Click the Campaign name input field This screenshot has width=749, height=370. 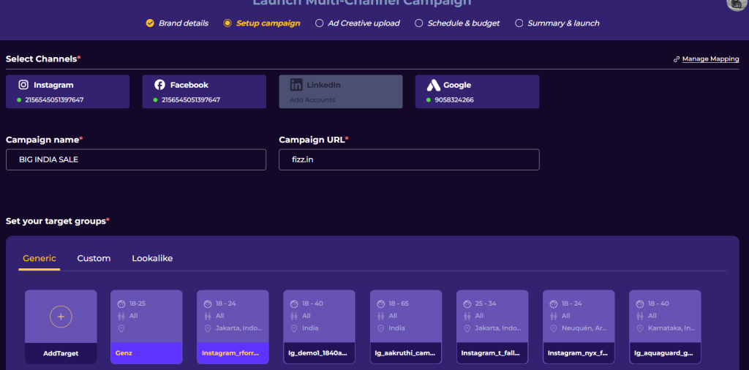click(x=136, y=159)
